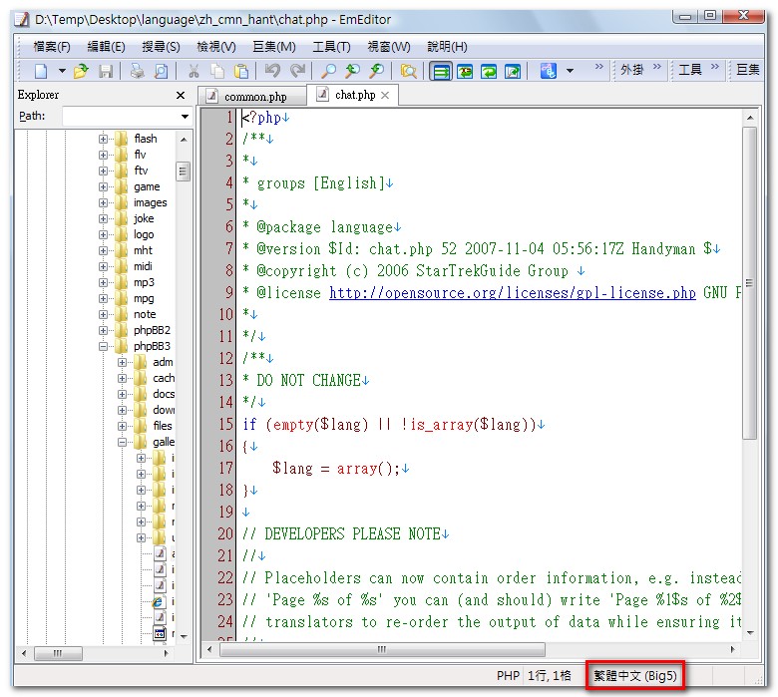Expand the main toolbar overflow chevron

599,67
